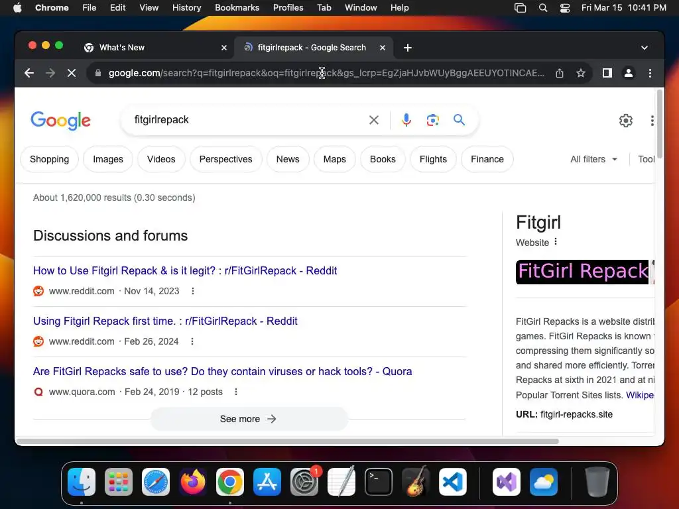The width and height of the screenshot is (679, 509).
Task: Click See more discussions button
Action: [249, 419]
